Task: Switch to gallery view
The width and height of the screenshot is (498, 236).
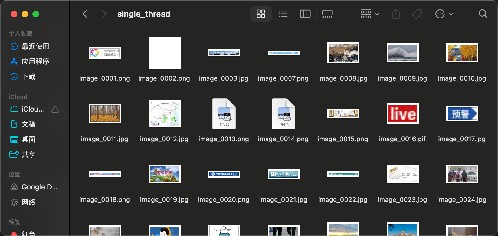Action: click(x=327, y=14)
